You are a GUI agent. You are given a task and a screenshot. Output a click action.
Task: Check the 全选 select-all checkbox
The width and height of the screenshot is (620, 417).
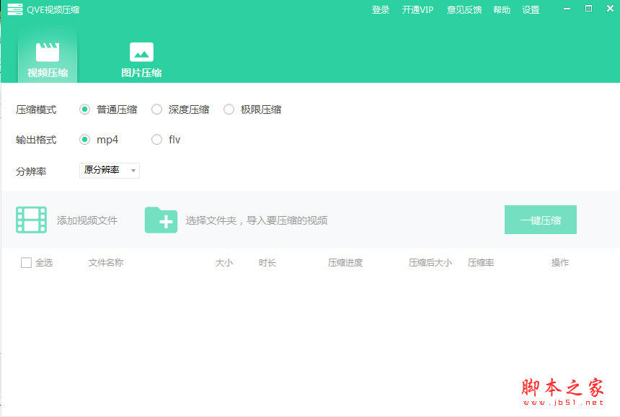click(x=26, y=262)
